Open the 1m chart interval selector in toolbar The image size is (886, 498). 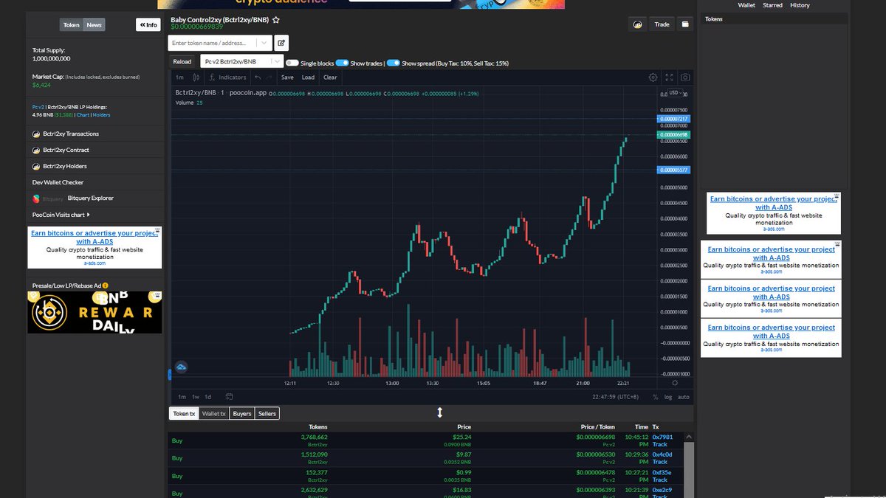tap(179, 77)
